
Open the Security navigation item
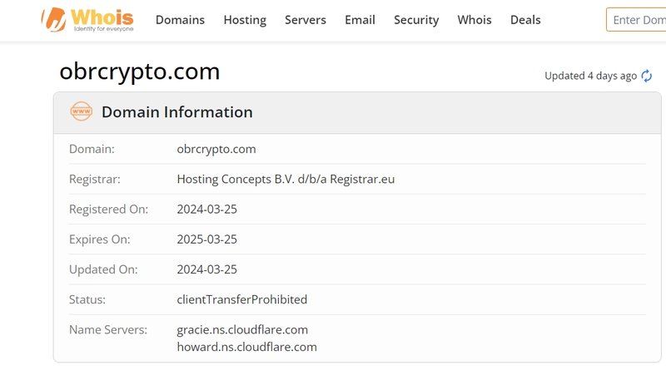click(x=416, y=20)
